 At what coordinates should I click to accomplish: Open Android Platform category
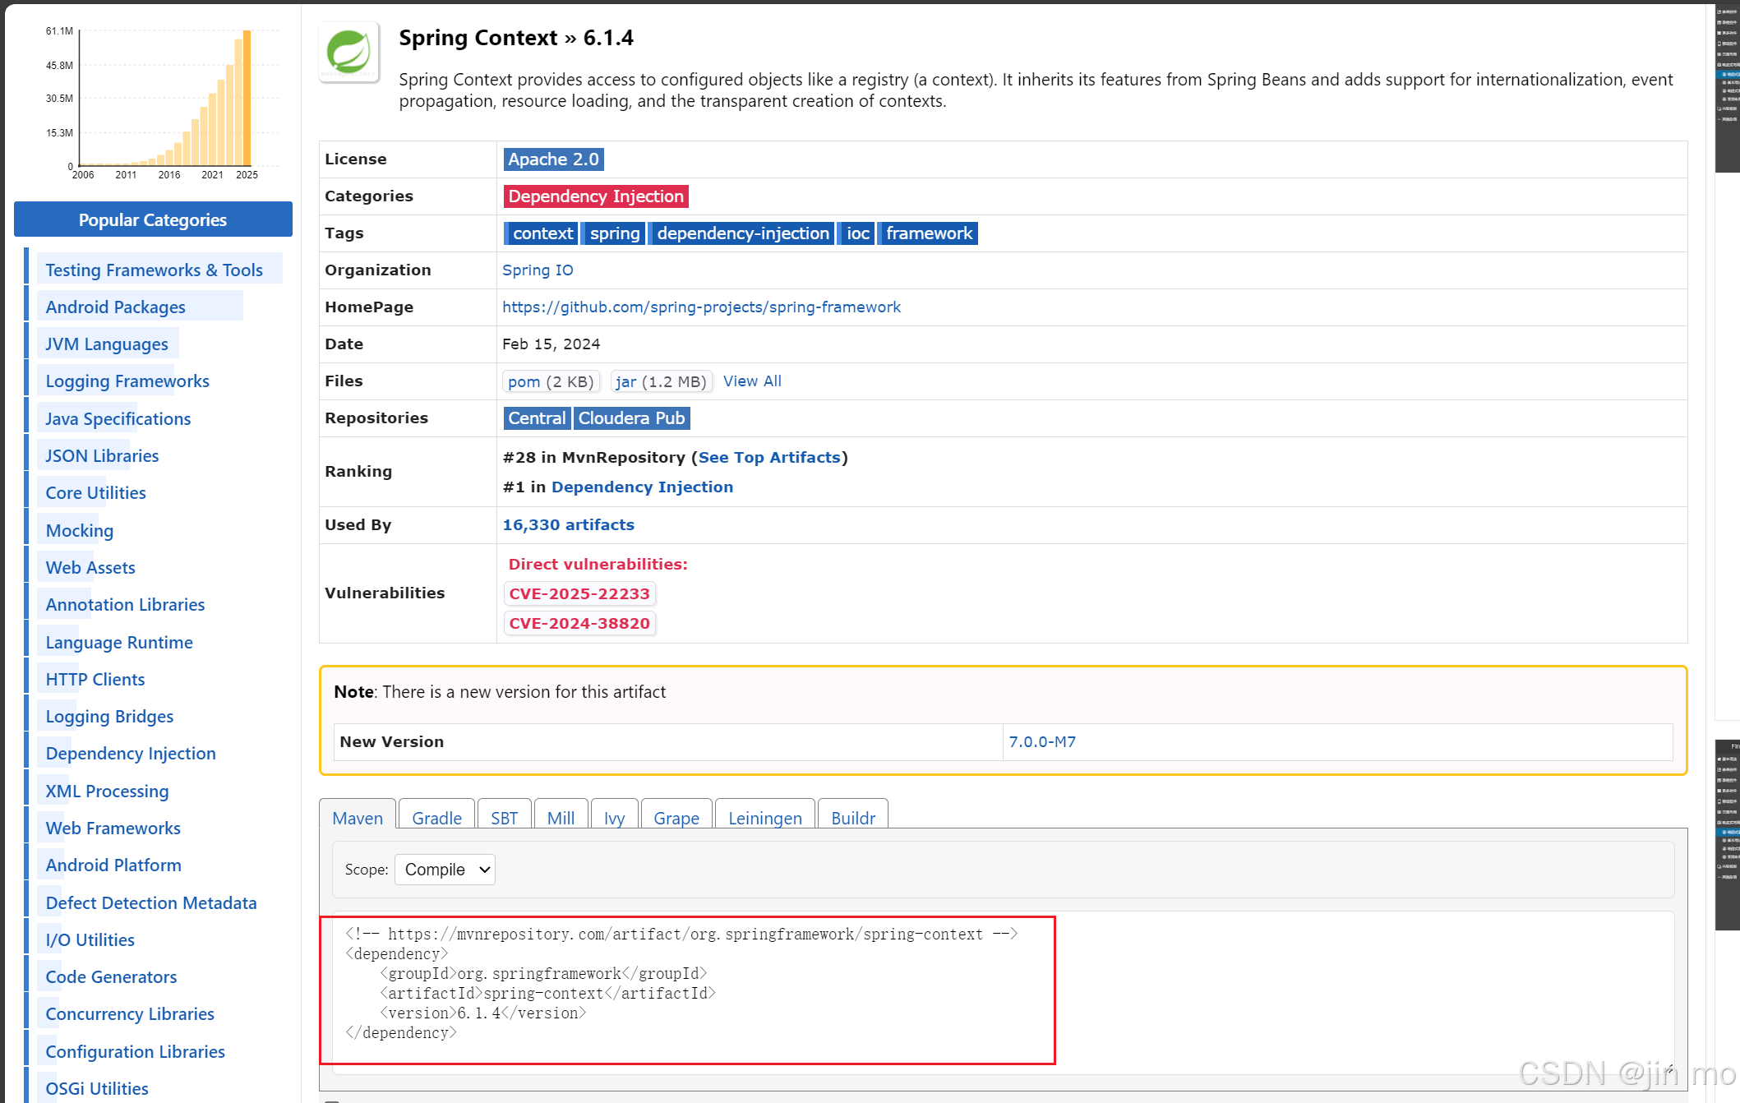(x=113, y=865)
